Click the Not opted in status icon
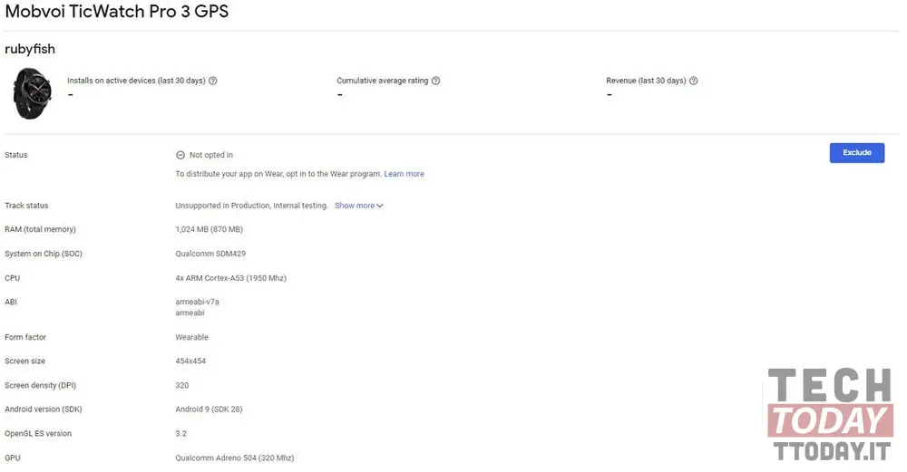Screen dimensions: 907x472 [180, 155]
